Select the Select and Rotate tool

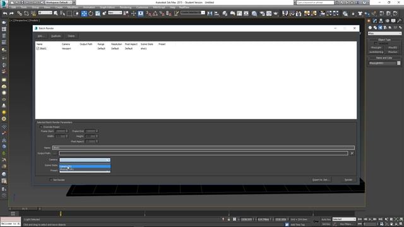point(91,13)
